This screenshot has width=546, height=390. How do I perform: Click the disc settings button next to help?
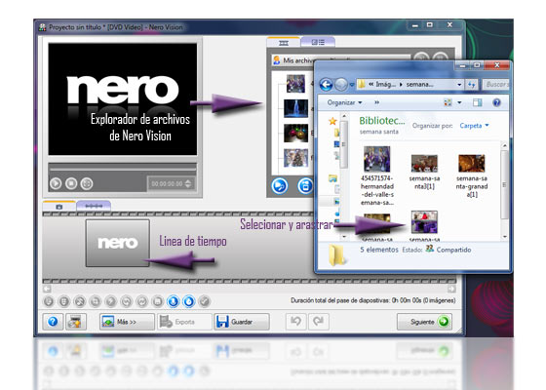(75, 322)
